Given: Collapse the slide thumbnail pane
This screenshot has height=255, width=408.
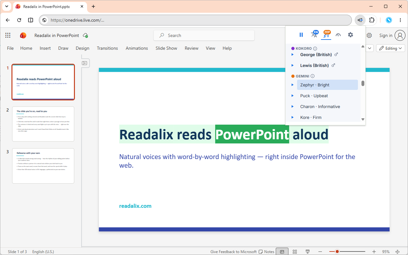Looking at the screenshot, I should (x=85, y=63).
